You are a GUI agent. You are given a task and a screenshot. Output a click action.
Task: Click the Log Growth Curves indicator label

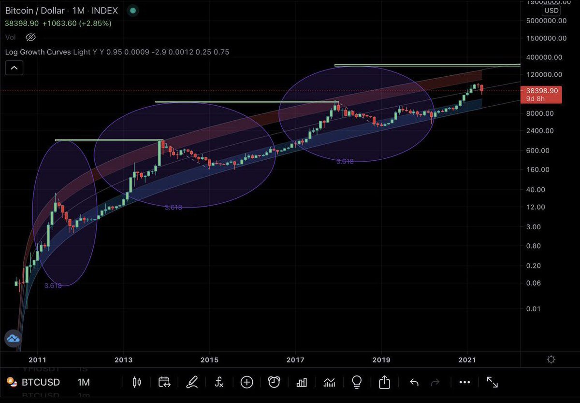(38, 52)
